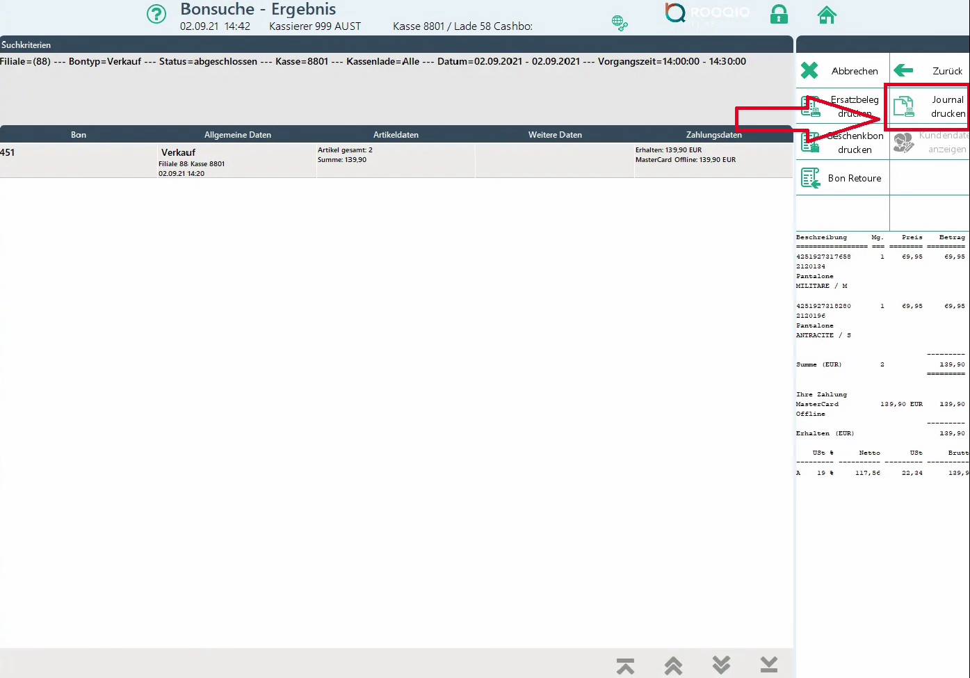Click the Zahlungsdaten column header
Viewport: 970px width, 678px height.
tap(713, 135)
